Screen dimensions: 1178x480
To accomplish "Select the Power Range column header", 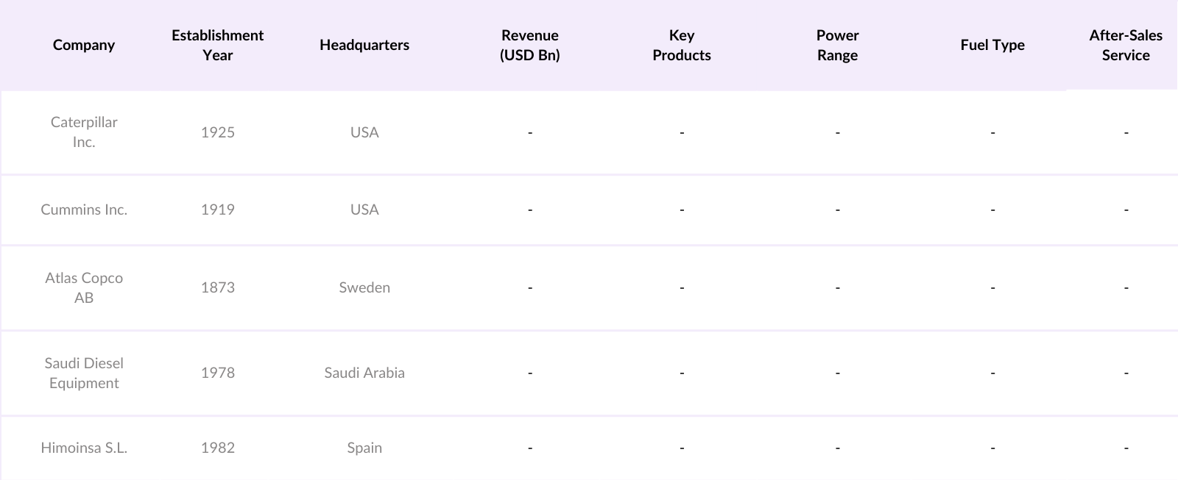I will click(x=837, y=45).
